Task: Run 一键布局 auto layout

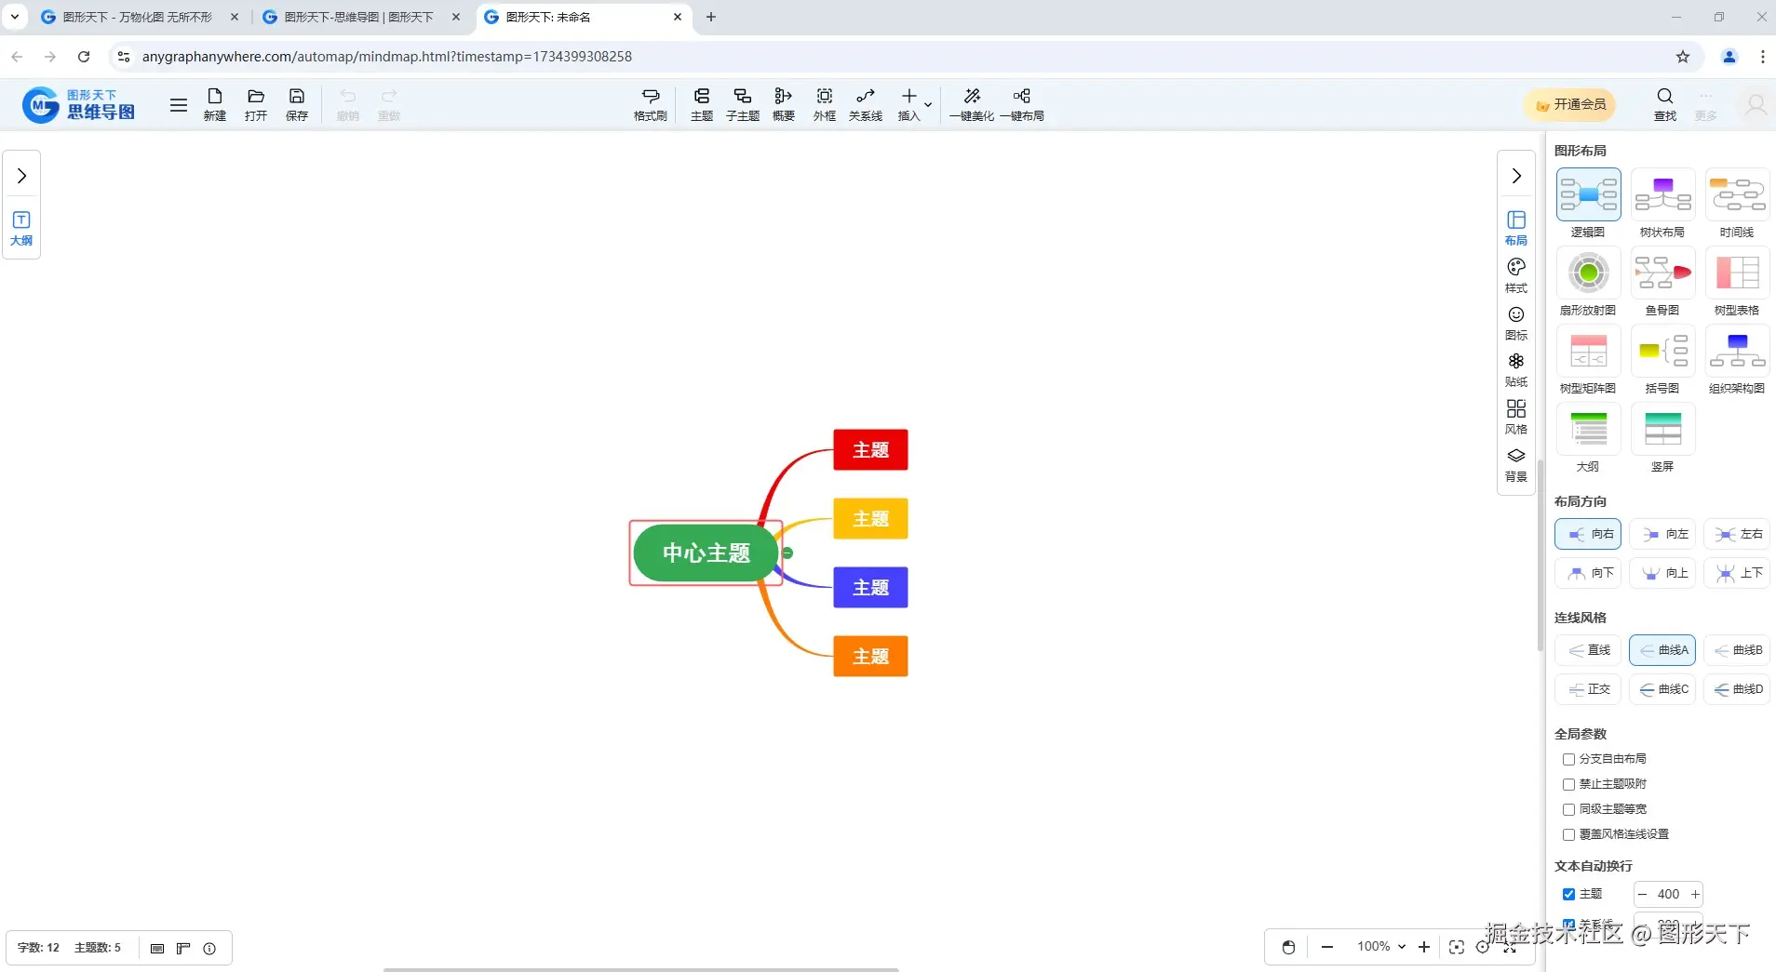Action: click(x=1022, y=104)
